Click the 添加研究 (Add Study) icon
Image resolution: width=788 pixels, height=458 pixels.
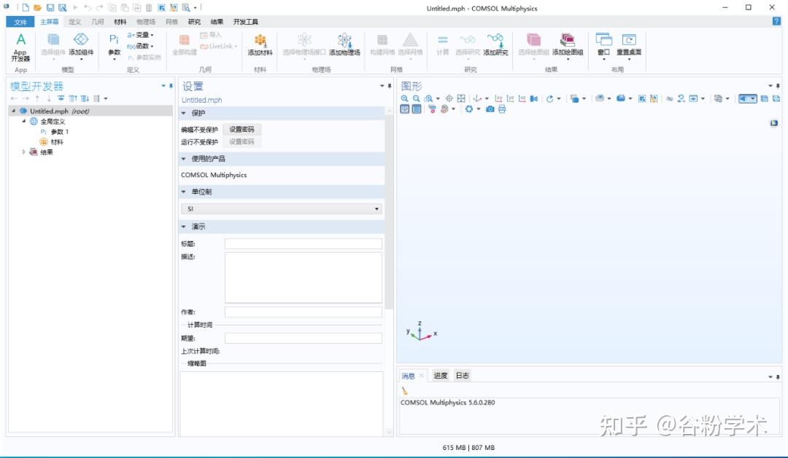(496, 46)
